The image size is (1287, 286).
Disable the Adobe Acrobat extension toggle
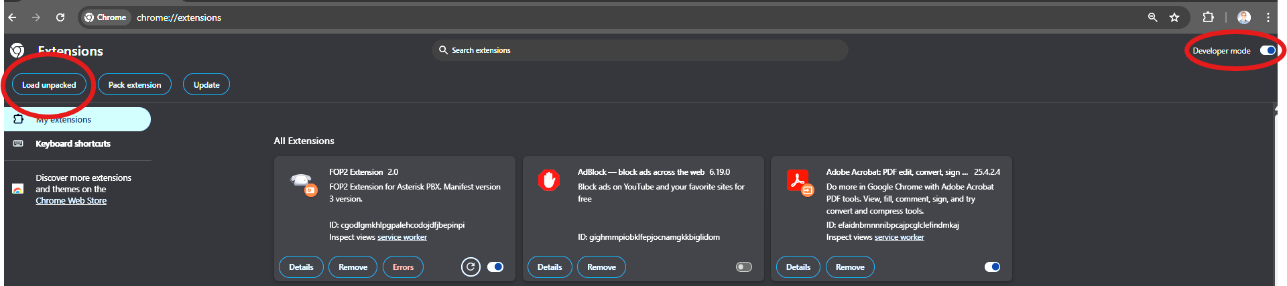(992, 267)
